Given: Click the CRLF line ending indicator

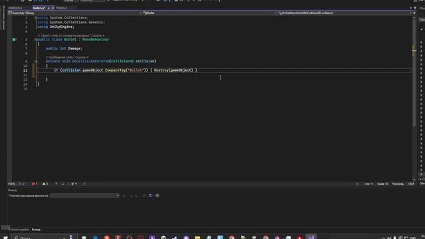Looking at the screenshot, I should (x=411, y=184).
